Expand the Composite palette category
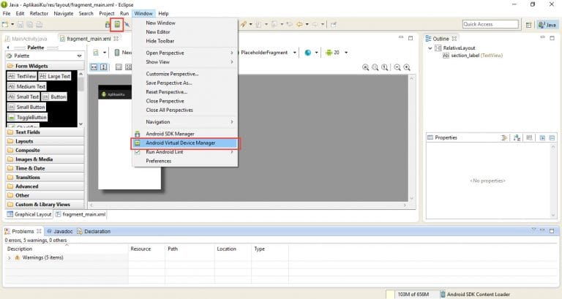 click(x=45, y=150)
